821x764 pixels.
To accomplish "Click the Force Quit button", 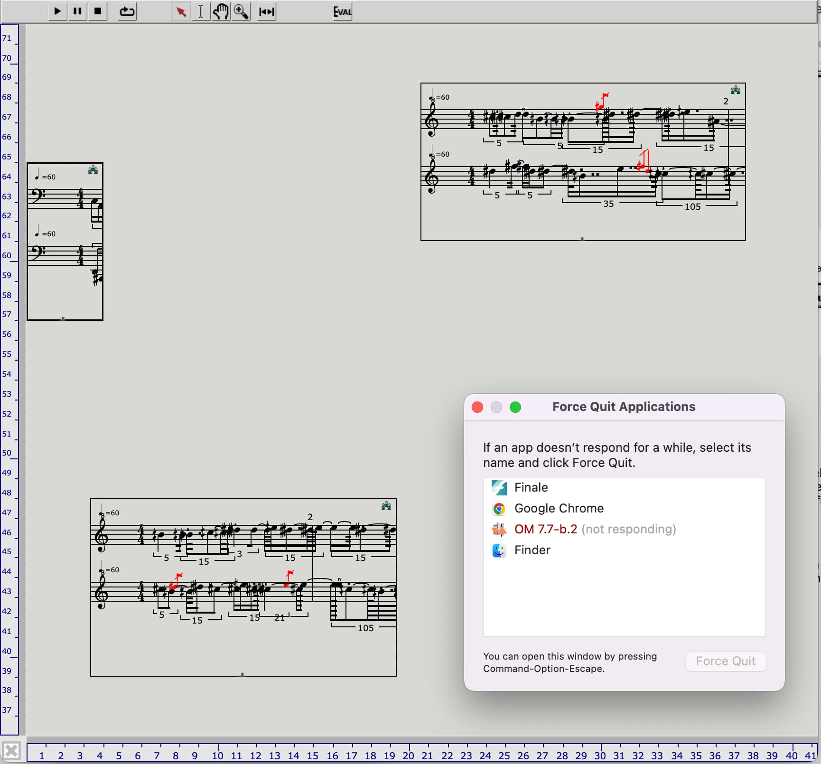I will click(725, 661).
